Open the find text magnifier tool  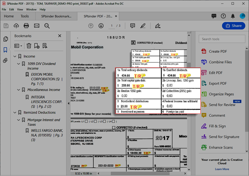(x=47, y=26)
